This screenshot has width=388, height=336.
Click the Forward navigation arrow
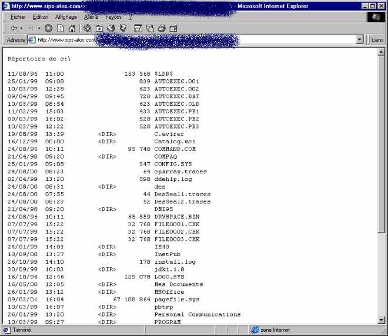pyautogui.click(x=31, y=28)
